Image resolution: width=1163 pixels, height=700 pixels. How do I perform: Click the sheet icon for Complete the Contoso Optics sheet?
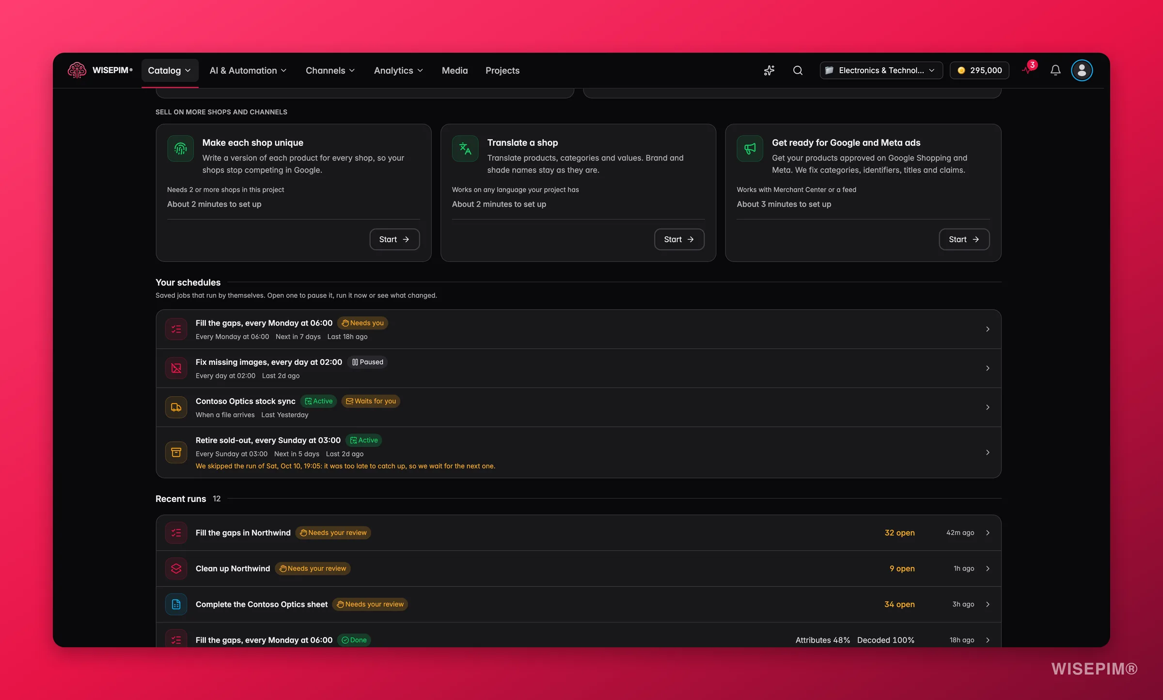pyautogui.click(x=176, y=604)
